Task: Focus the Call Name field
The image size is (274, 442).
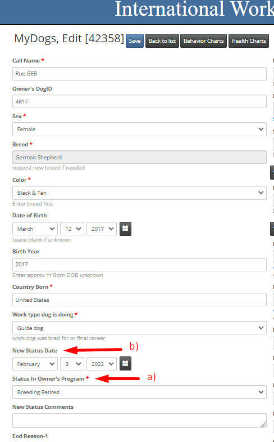Action: (x=139, y=74)
